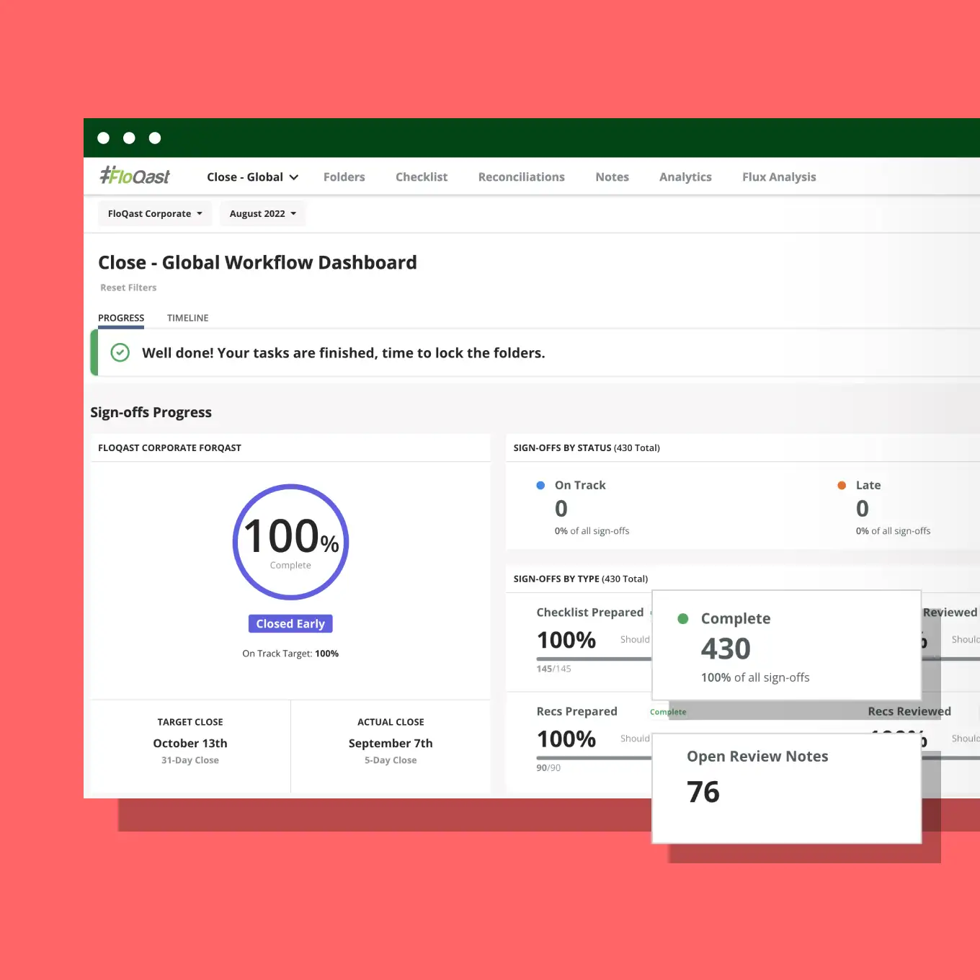The height and width of the screenshot is (980, 980).
Task: Click the 31-Day Close label
Action: point(190,760)
